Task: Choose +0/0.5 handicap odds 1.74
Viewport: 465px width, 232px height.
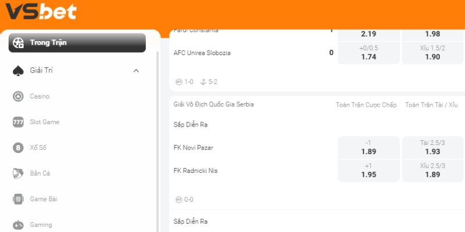Action: (369, 53)
